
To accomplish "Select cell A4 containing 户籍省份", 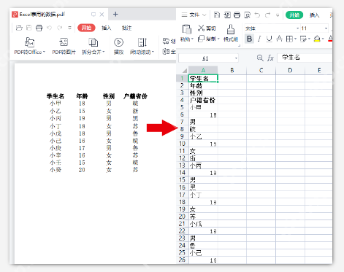I will (203, 100).
